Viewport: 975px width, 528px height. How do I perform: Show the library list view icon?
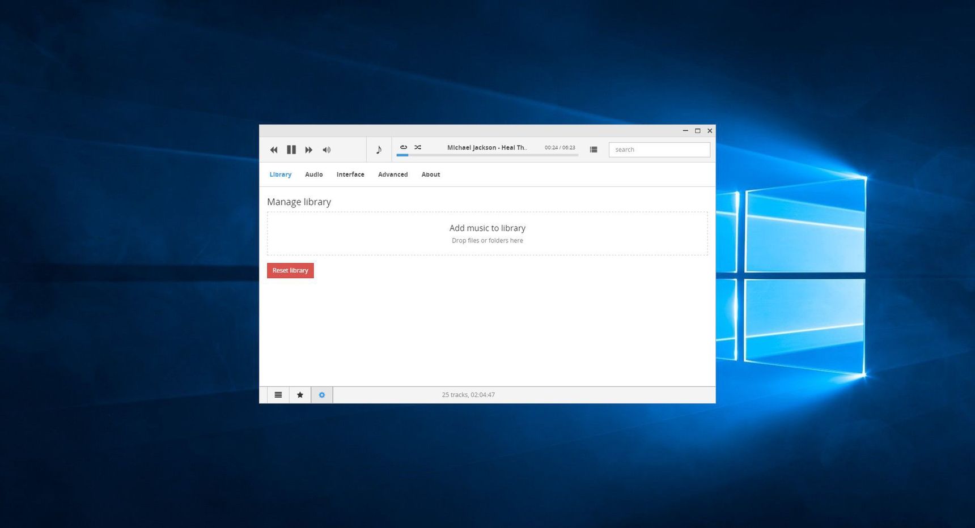278,395
